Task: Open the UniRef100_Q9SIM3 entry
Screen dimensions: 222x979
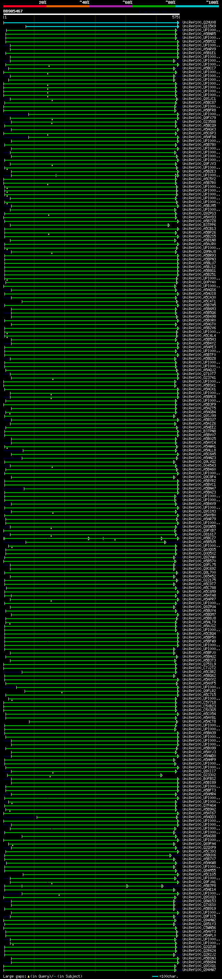Action: coord(199,512)
